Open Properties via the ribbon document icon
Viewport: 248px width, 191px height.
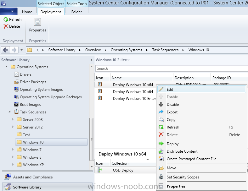click(37, 22)
